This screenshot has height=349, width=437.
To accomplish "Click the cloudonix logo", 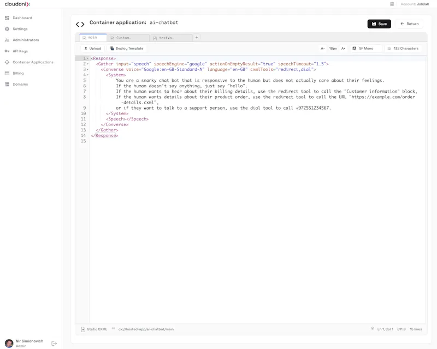I will pyautogui.click(x=17, y=4).
